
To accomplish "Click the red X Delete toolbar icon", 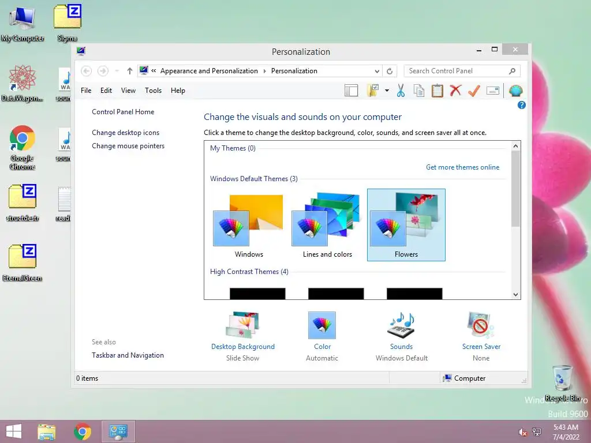I will coord(456,91).
